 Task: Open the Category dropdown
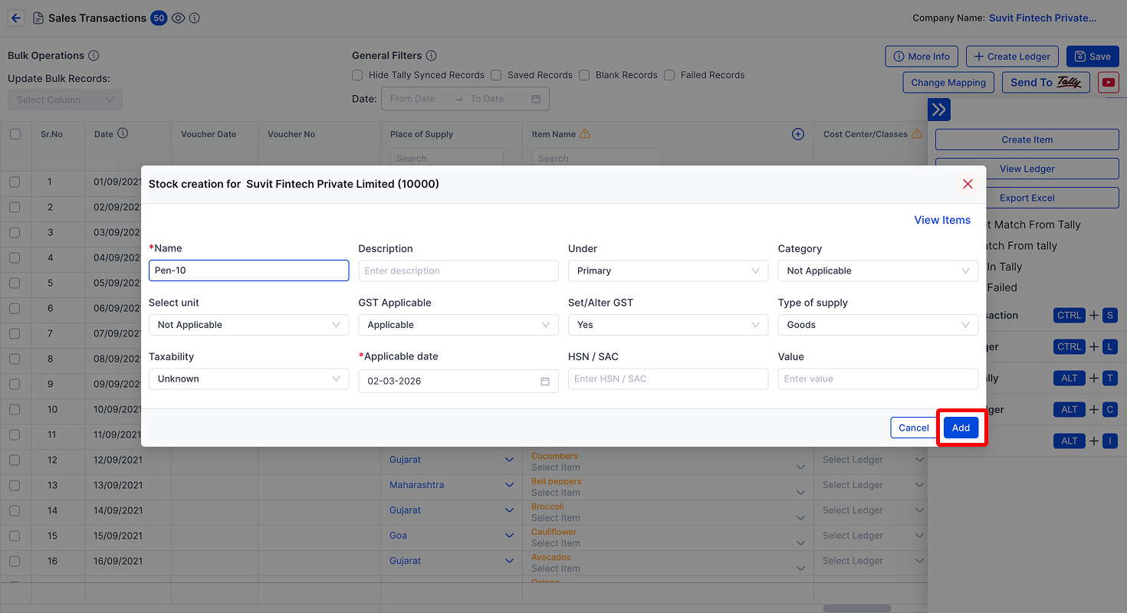point(878,270)
